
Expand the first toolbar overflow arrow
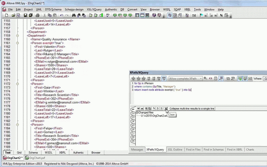point(164,16)
